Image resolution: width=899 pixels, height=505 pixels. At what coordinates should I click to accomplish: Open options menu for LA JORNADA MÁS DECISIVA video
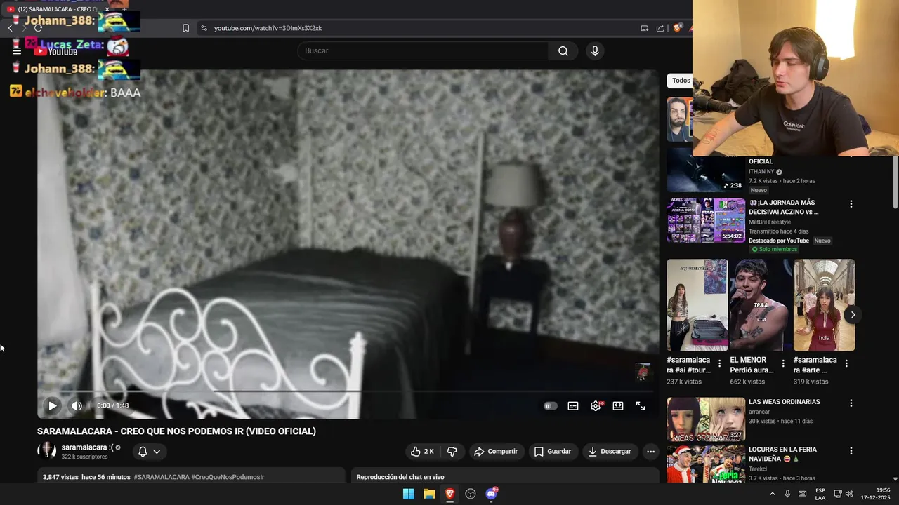pos(851,204)
